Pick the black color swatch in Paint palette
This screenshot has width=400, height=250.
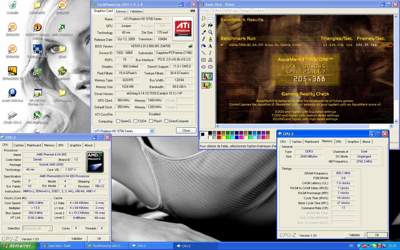(210, 133)
